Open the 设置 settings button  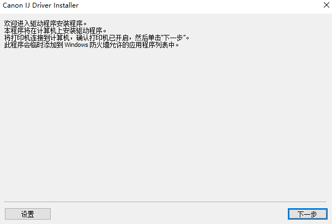tap(28, 214)
